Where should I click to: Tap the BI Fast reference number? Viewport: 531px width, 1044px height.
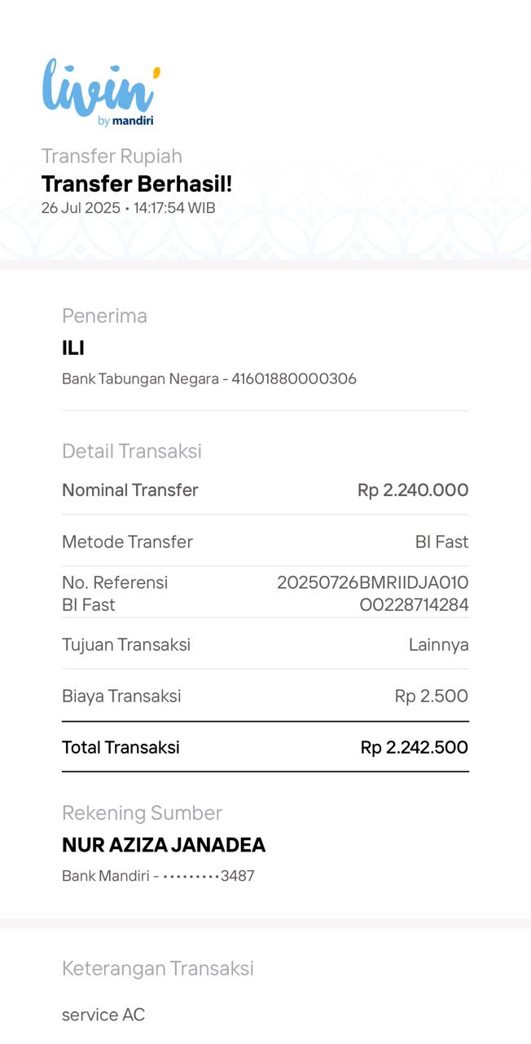tap(372, 594)
